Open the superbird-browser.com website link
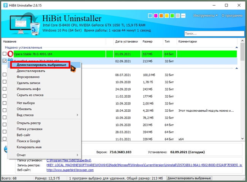This screenshot has width=247, height=182. coord(70,170)
